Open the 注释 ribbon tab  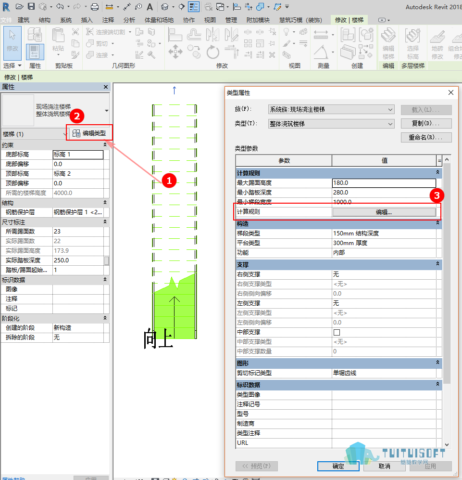(x=108, y=20)
